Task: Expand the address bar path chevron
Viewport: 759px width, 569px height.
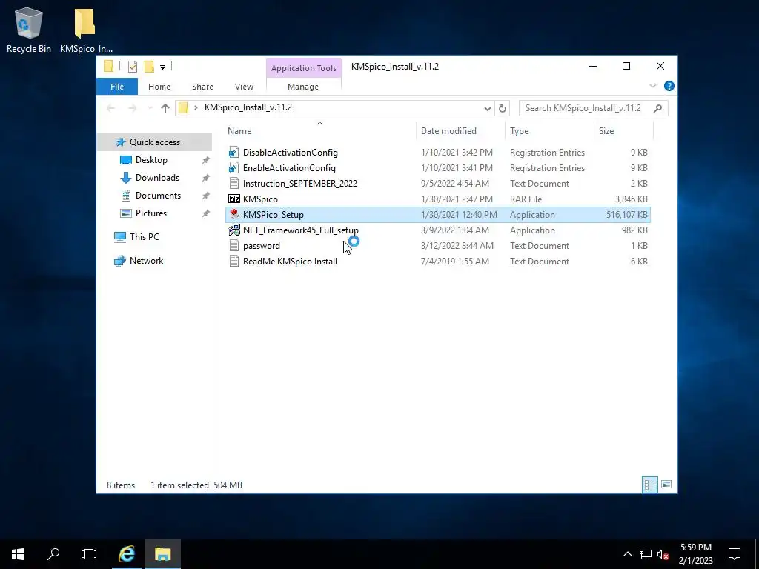Action: 196,108
